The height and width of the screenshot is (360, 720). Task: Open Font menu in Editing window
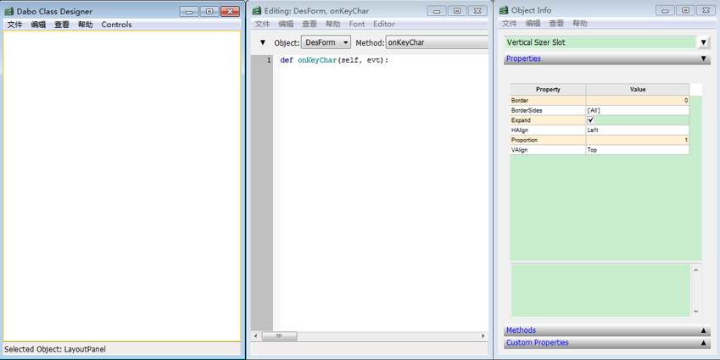tap(357, 24)
